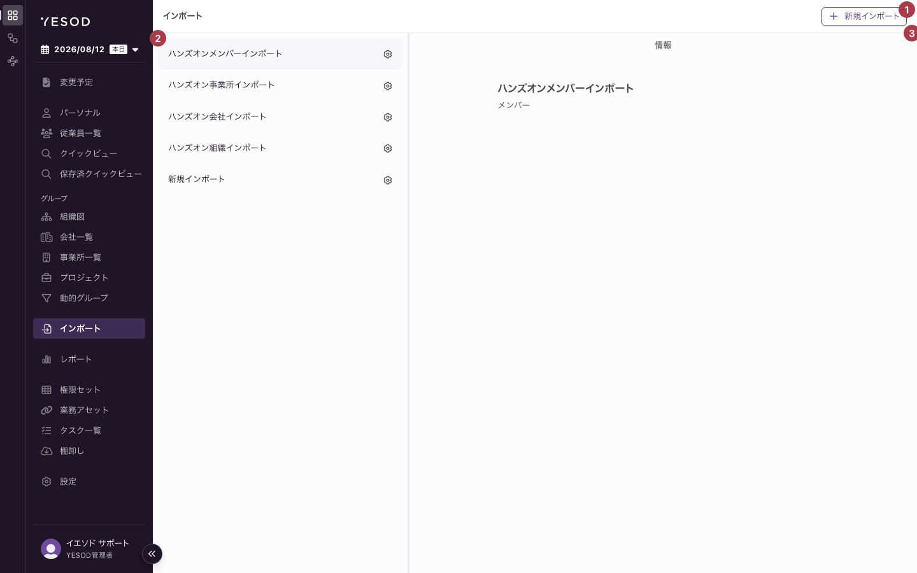This screenshot has width=917, height=573.
Task: Select the ハンズオン事業所インポート list row
Action: (x=280, y=85)
